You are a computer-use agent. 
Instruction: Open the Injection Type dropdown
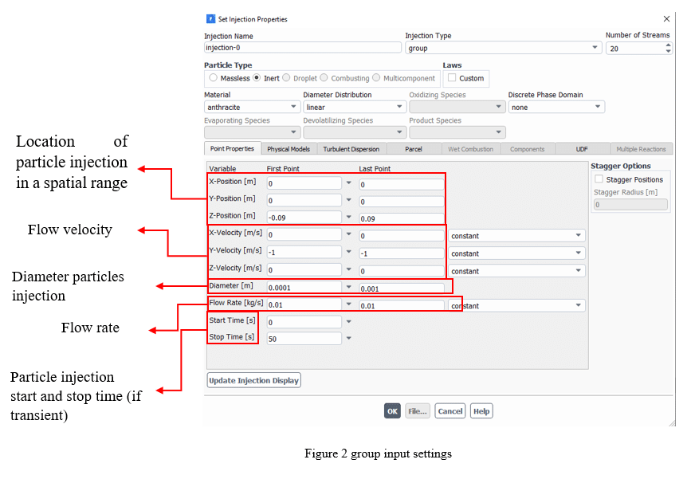click(503, 48)
